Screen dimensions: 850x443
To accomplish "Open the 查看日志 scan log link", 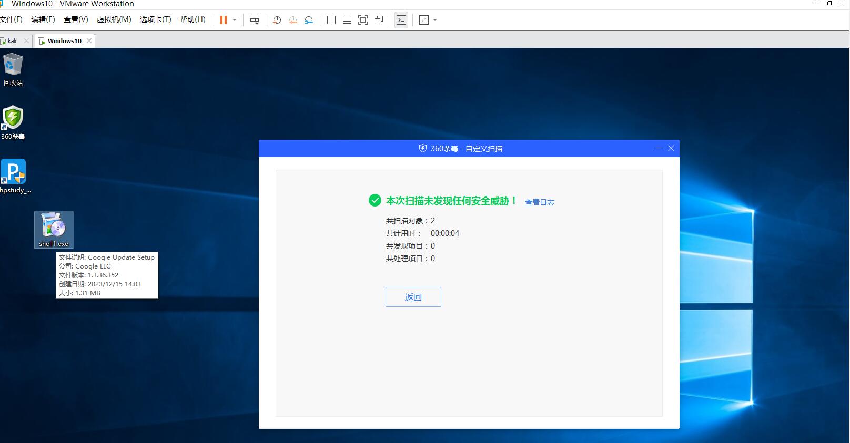I will (539, 202).
